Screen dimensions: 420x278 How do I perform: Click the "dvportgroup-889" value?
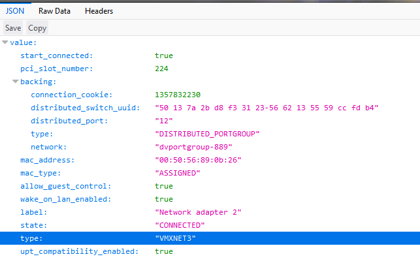(x=193, y=147)
